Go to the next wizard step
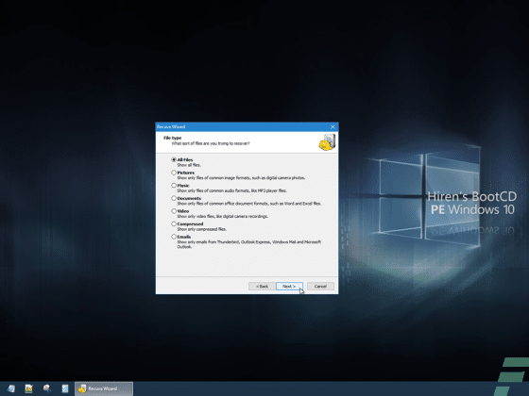Viewport: 529px width, 396px height. (x=289, y=287)
